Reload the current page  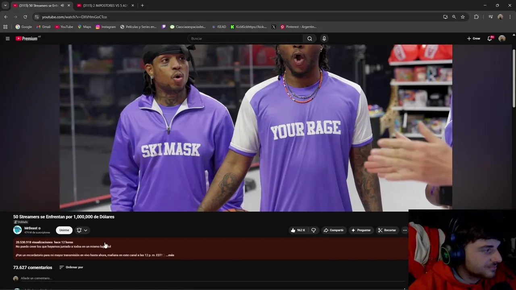pyautogui.click(x=25, y=17)
